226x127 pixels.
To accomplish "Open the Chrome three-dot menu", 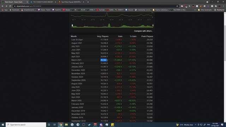I will tap(224, 6).
